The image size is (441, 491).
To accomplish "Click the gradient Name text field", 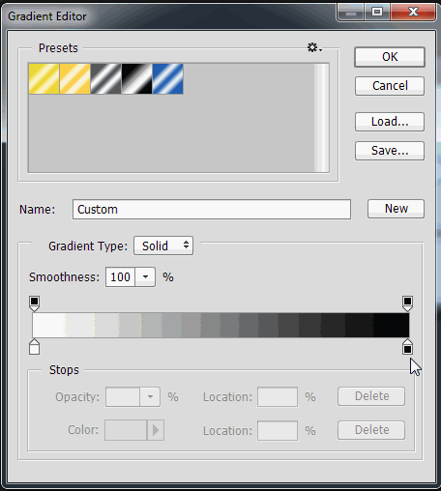I will [x=212, y=210].
